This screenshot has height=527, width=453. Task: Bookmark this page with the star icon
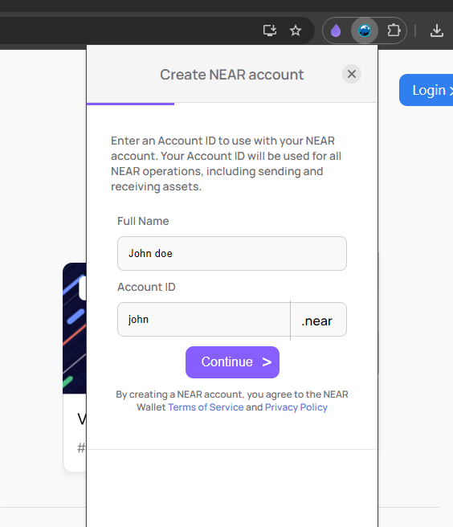pos(296,31)
